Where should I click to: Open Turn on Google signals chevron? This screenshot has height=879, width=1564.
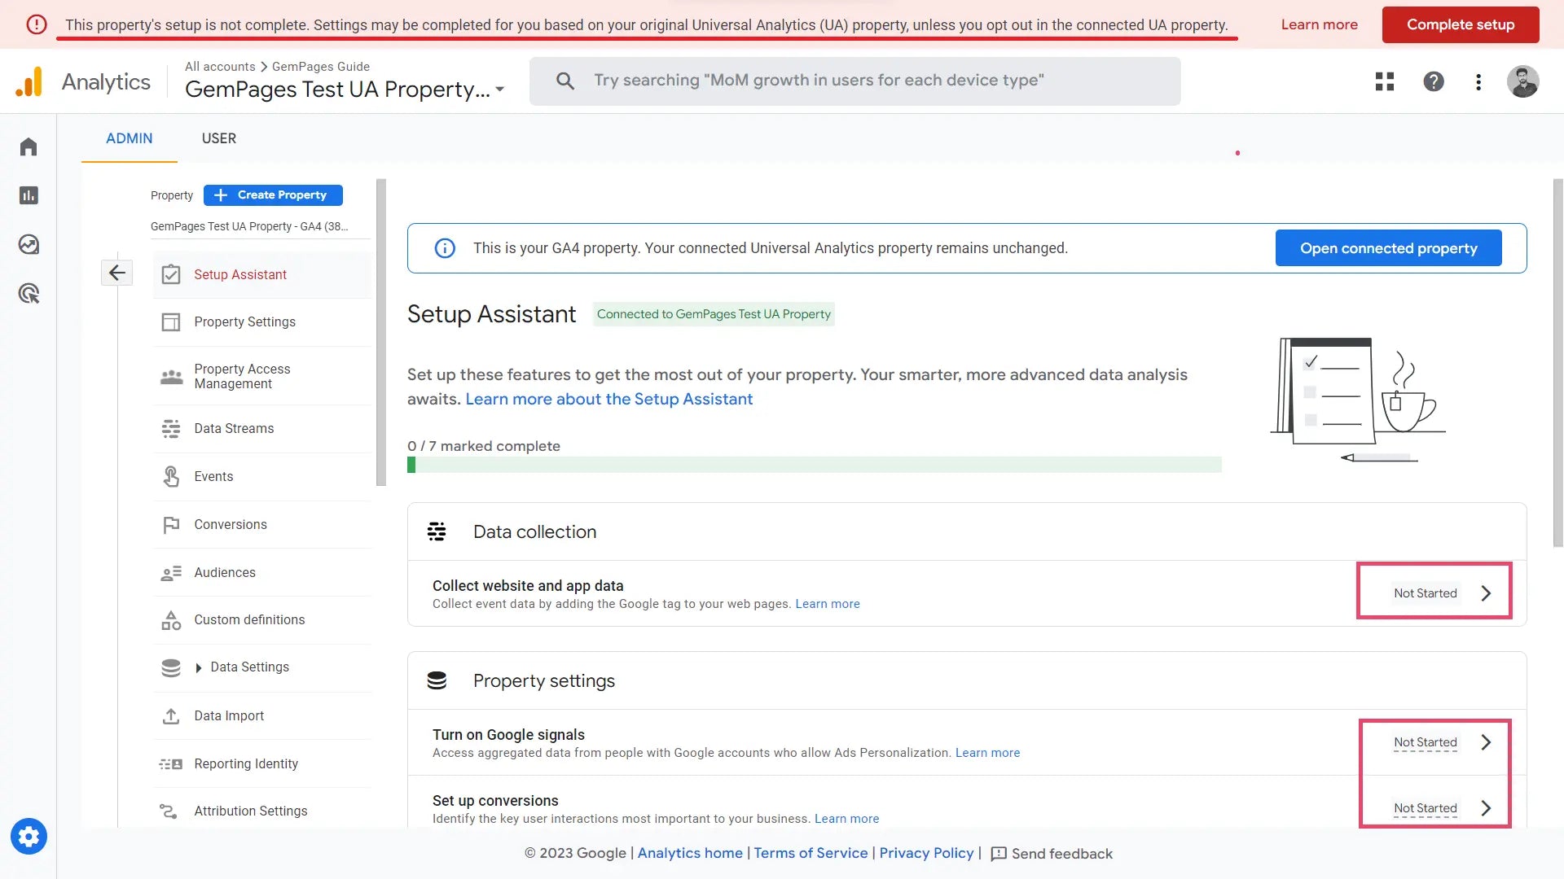click(x=1486, y=742)
